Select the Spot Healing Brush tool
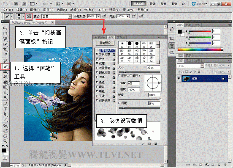 [5, 61]
